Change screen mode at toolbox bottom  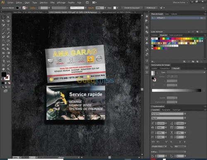pos(5,91)
